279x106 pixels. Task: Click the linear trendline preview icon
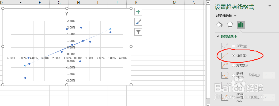pyautogui.click(x=225, y=56)
